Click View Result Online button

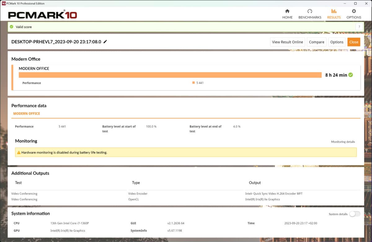pyautogui.click(x=287, y=42)
